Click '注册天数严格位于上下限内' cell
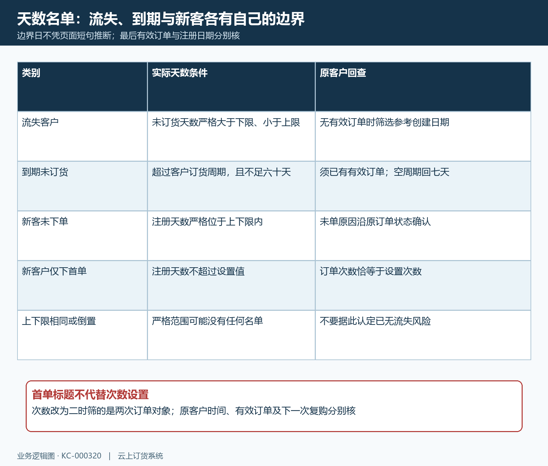This screenshot has width=548, height=466. pyautogui.click(x=231, y=236)
